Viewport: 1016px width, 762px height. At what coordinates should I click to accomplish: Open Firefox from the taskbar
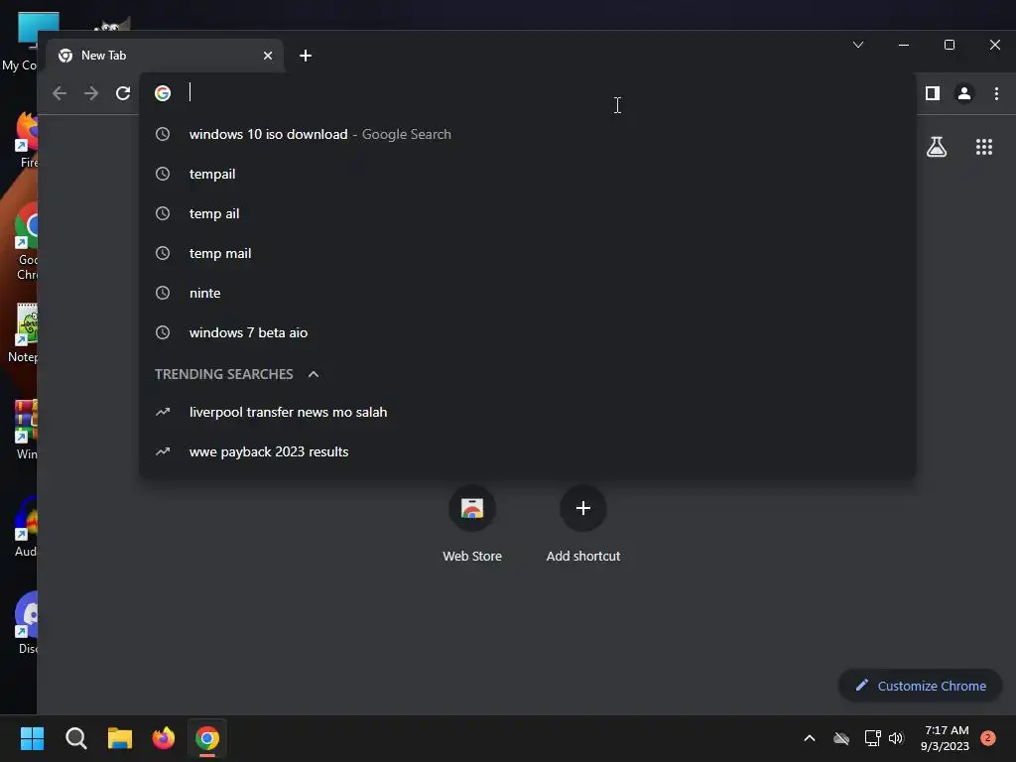click(164, 738)
